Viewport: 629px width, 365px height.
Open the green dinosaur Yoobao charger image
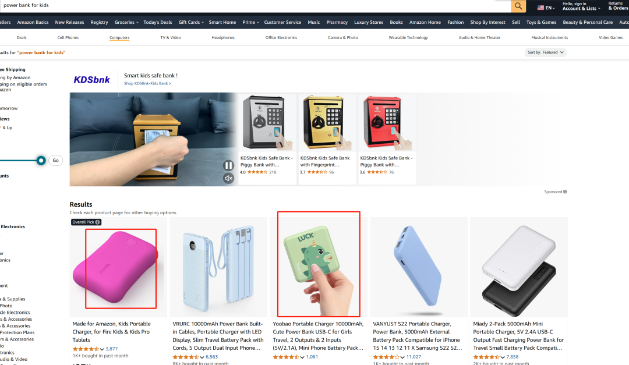(319, 267)
